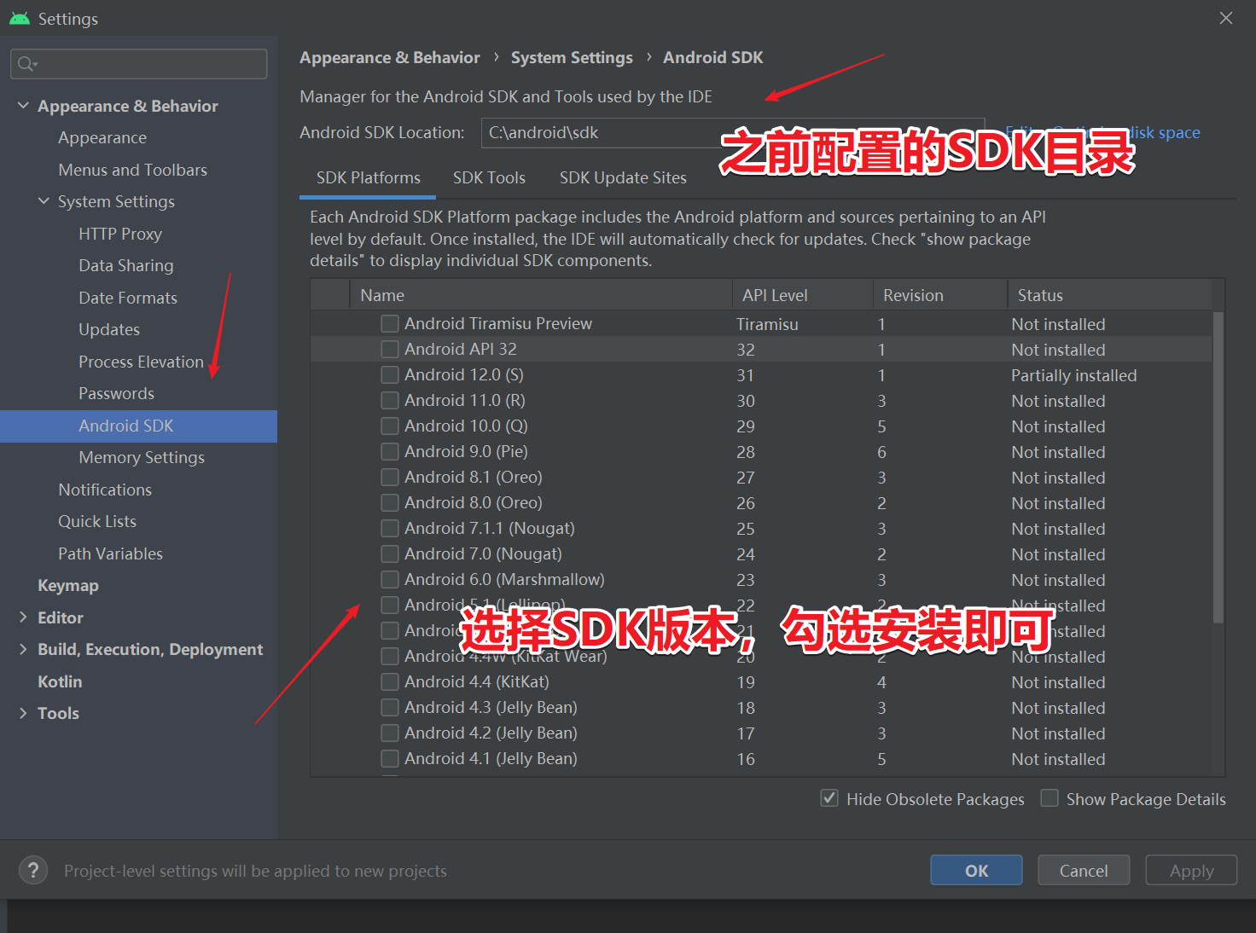
Task: Open Menus and Toolbars settings
Action: (x=132, y=170)
